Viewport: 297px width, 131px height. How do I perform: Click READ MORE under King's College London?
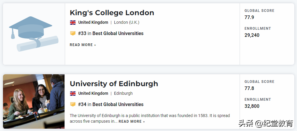[x=83, y=45]
